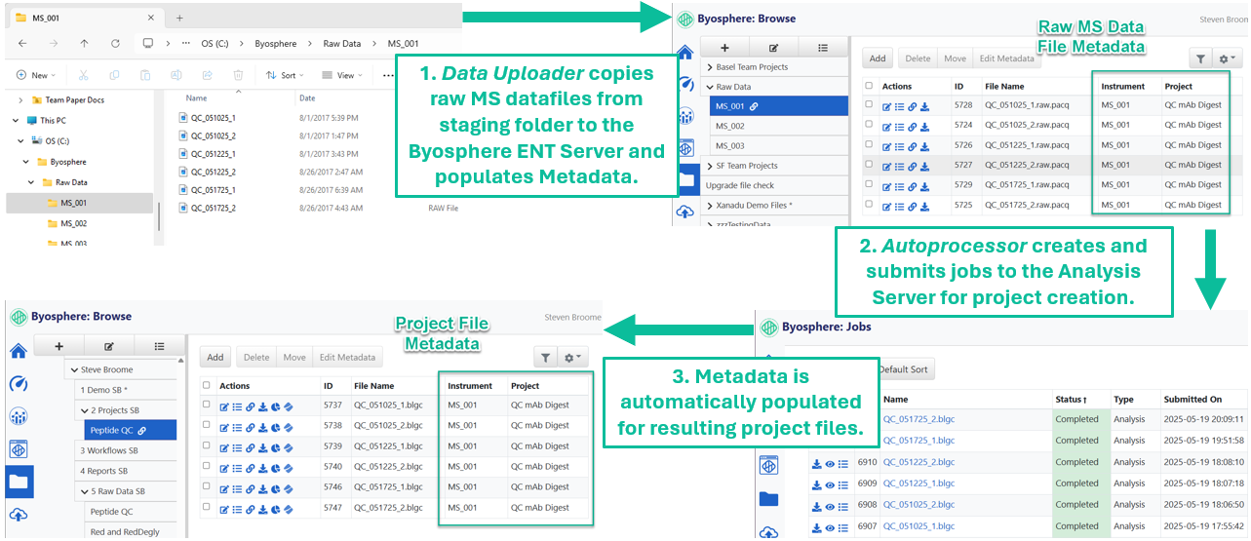Toggle select-all checkbox in raw-data Browse table
The image size is (1251, 541).
pyautogui.click(x=869, y=86)
